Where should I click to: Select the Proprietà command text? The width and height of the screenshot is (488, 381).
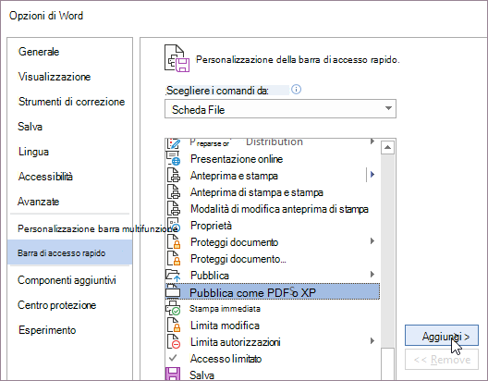tap(211, 226)
